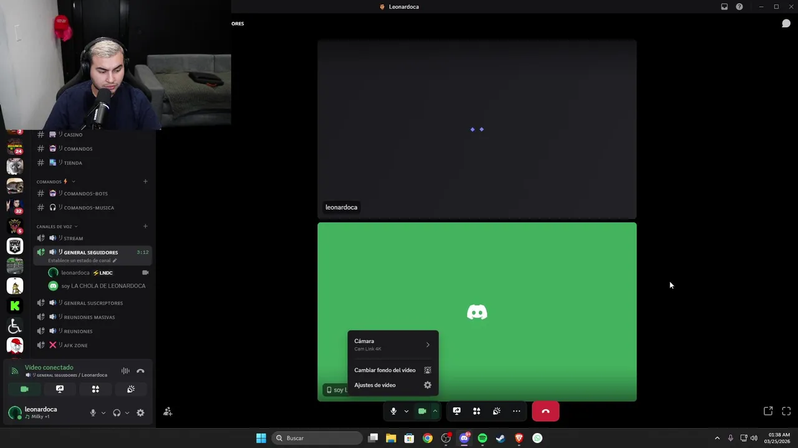This screenshot has height=448, width=798.
Task: Join the STREAM voice channel
Action: (92, 238)
